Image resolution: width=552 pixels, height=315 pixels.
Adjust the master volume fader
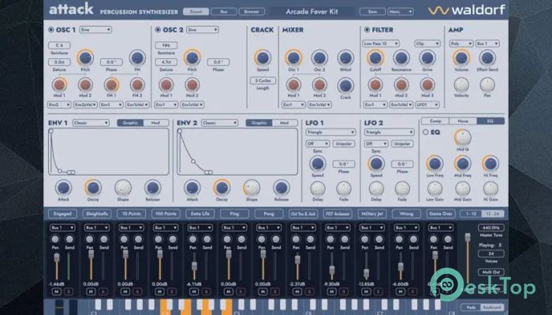468,237
